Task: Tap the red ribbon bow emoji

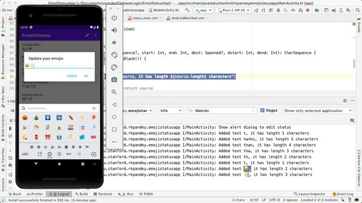Action: coord(48,137)
